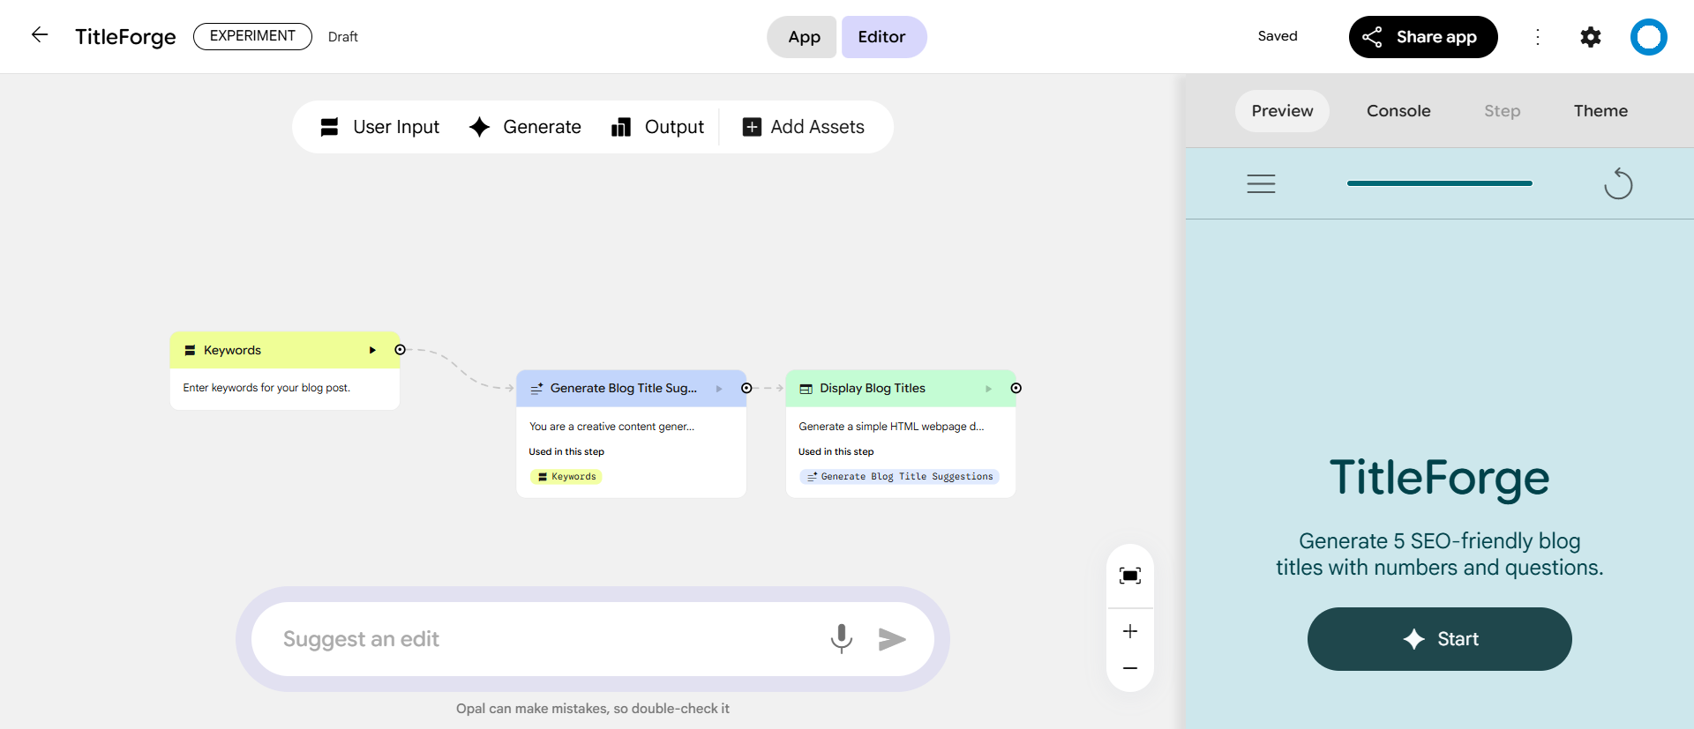The image size is (1694, 729).
Task: Click the Share app button
Action: 1422,37
